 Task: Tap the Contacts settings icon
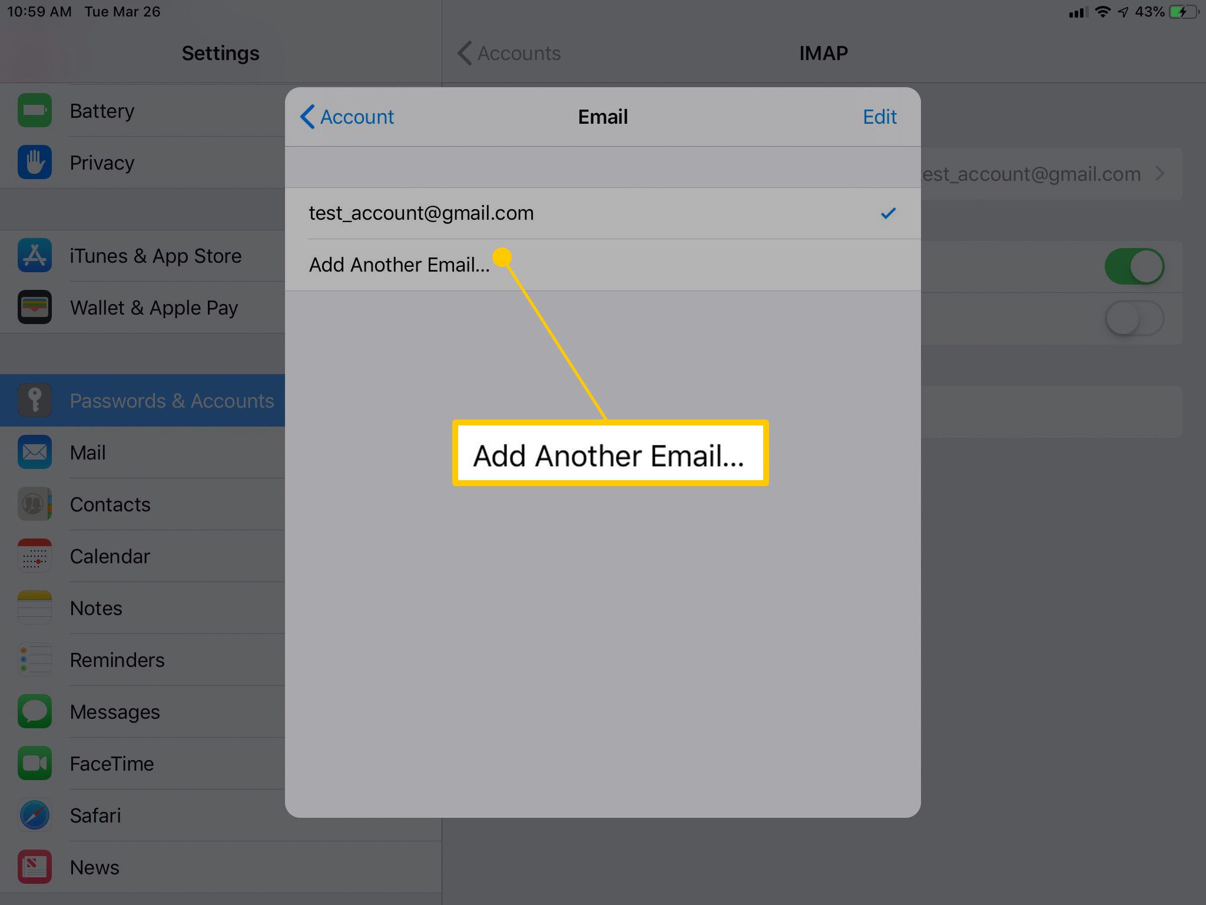[x=33, y=504]
